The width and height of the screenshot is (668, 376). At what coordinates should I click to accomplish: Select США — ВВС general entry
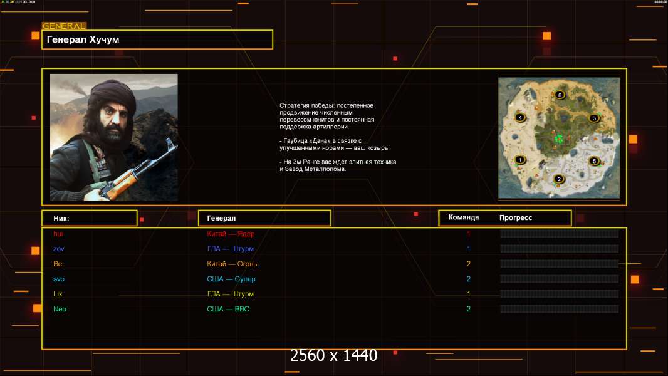pyautogui.click(x=228, y=309)
